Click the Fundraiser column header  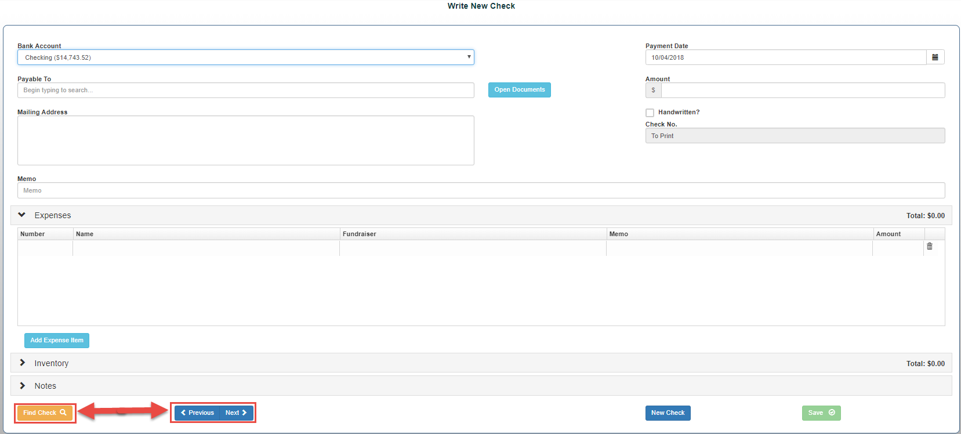(473, 234)
